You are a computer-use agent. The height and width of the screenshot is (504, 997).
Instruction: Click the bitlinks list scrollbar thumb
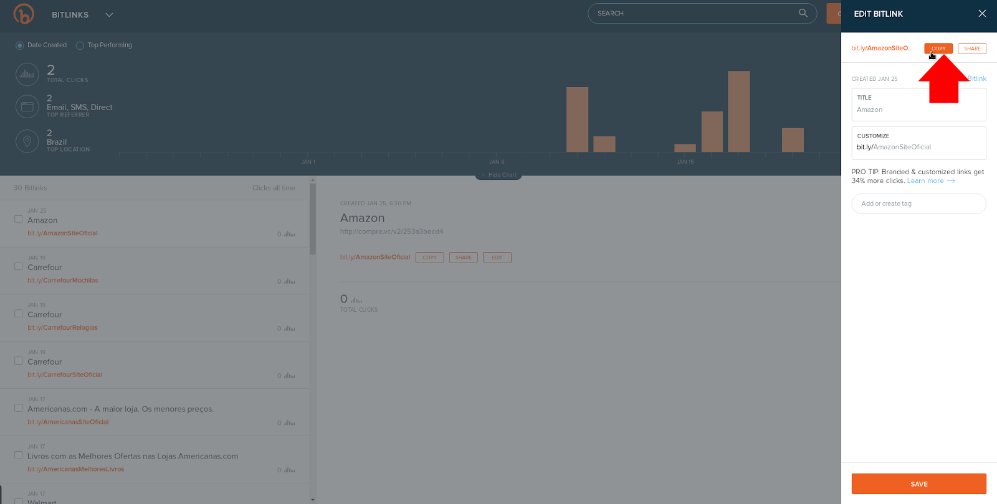click(x=313, y=219)
